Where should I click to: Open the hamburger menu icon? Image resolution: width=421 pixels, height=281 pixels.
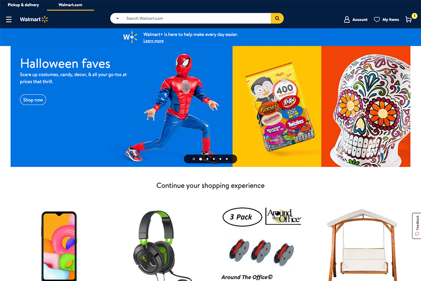coord(9,19)
